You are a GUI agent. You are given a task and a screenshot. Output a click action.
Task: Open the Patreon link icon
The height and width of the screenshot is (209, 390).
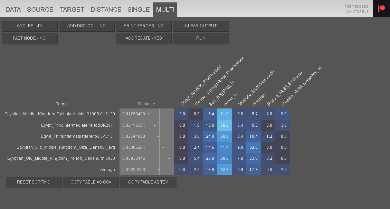point(381,8)
